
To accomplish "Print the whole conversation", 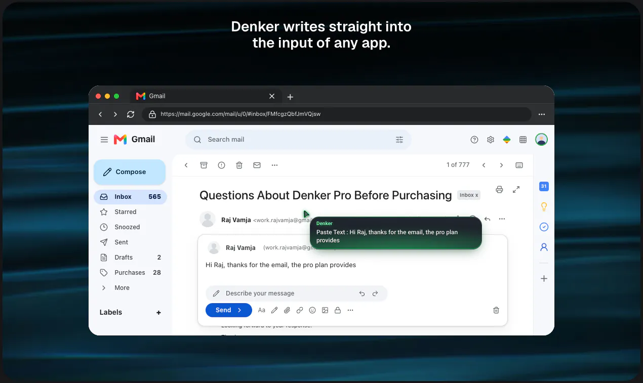I will click(x=499, y=190).
